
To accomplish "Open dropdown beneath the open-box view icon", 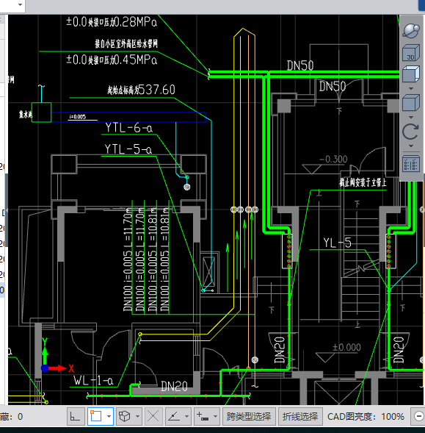I will (x=410, y=89).
